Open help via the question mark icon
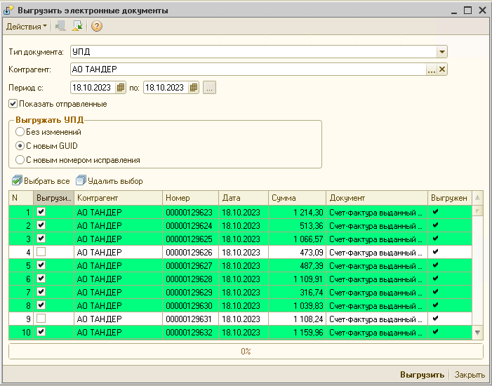Screen dimensions: 492x386 pos(97,26)
